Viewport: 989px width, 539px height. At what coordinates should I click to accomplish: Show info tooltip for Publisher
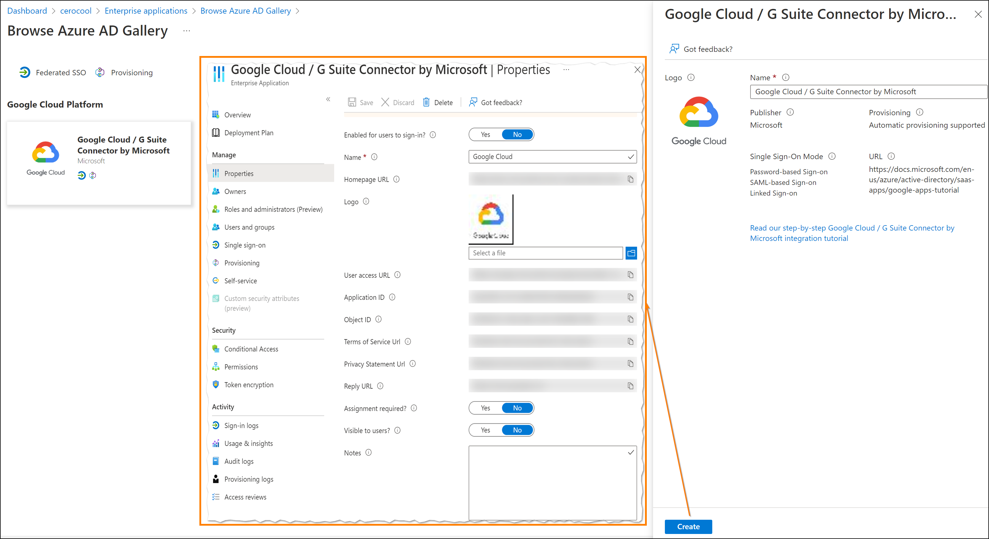[790, 112]
